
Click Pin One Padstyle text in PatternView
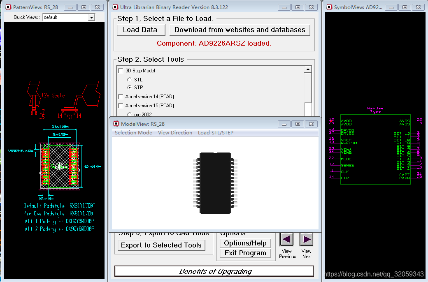pyautogui.click(x=59, y=213)
